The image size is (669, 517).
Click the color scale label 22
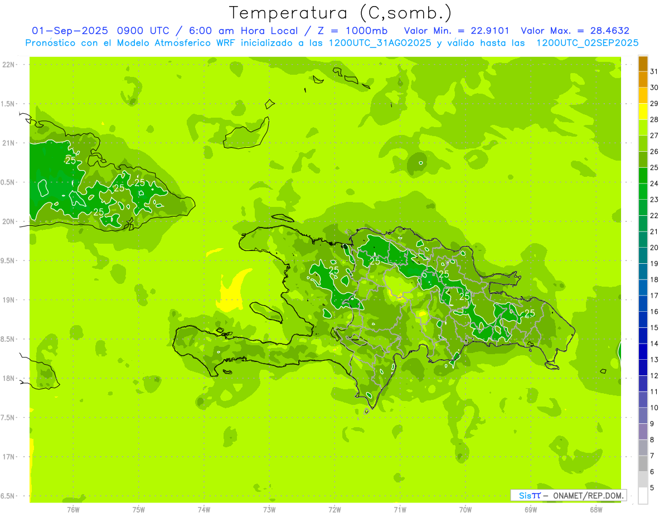[x=655, y=216]
